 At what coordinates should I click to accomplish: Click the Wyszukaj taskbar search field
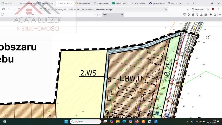pyautogui.click(x=85, y=122)
